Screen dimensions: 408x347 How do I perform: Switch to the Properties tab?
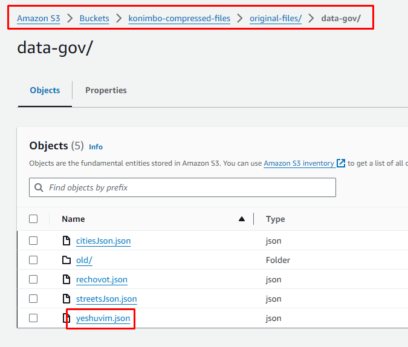[x=106, y=90]
